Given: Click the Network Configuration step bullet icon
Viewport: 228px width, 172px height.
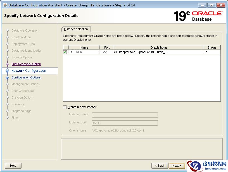Looking at the screenshot, I should point(8,71).
